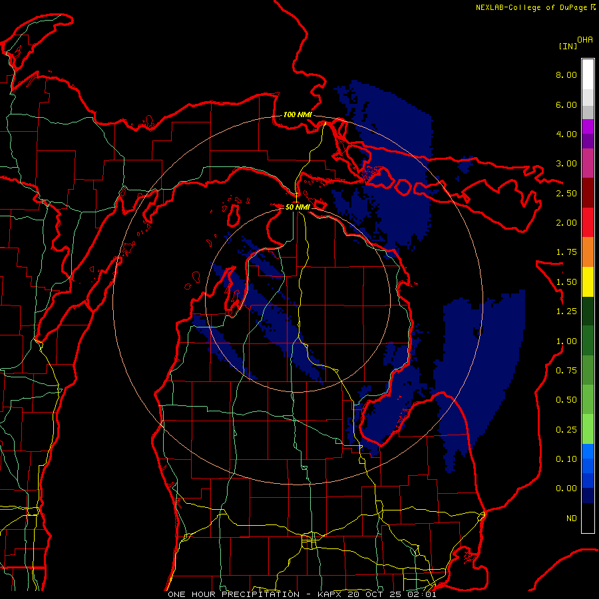This screenshot has height=599, width=599.
Task: Click the 0.75 scale value
Action: coord(566,371)
